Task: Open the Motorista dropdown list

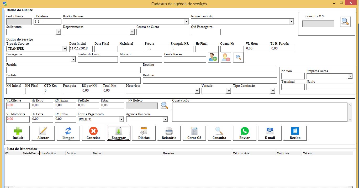Action: (x=197, y=91)
